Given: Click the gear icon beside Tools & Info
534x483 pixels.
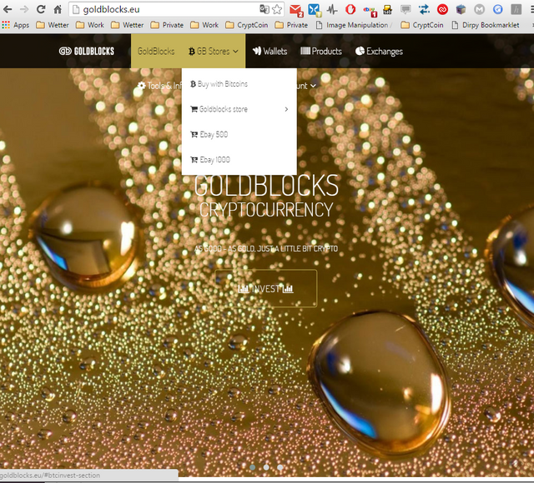Looking at the screenshot, I should 142,85.
